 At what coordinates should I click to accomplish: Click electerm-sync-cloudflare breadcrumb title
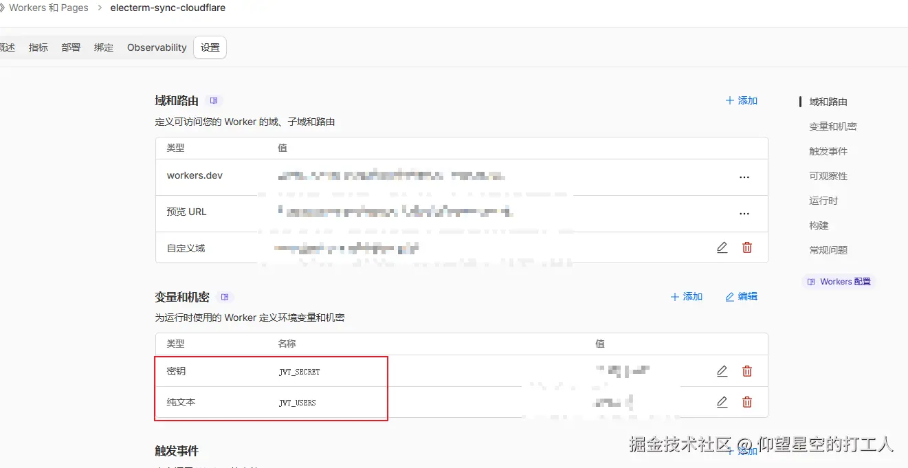tap(168, 8)
